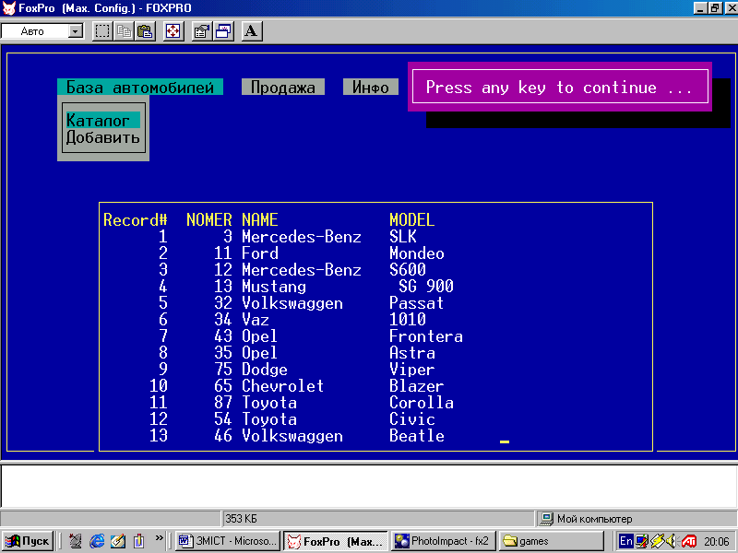Click the Background toolbar icon

tap(223, 31)
